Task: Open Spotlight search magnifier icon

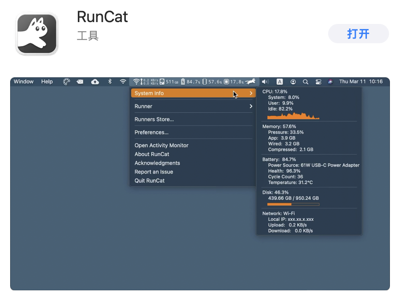Action: pyautogui.click(x=305, y=82)
